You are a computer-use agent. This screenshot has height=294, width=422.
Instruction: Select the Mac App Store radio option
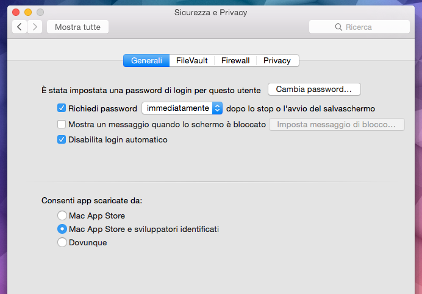tap(62, 215)
